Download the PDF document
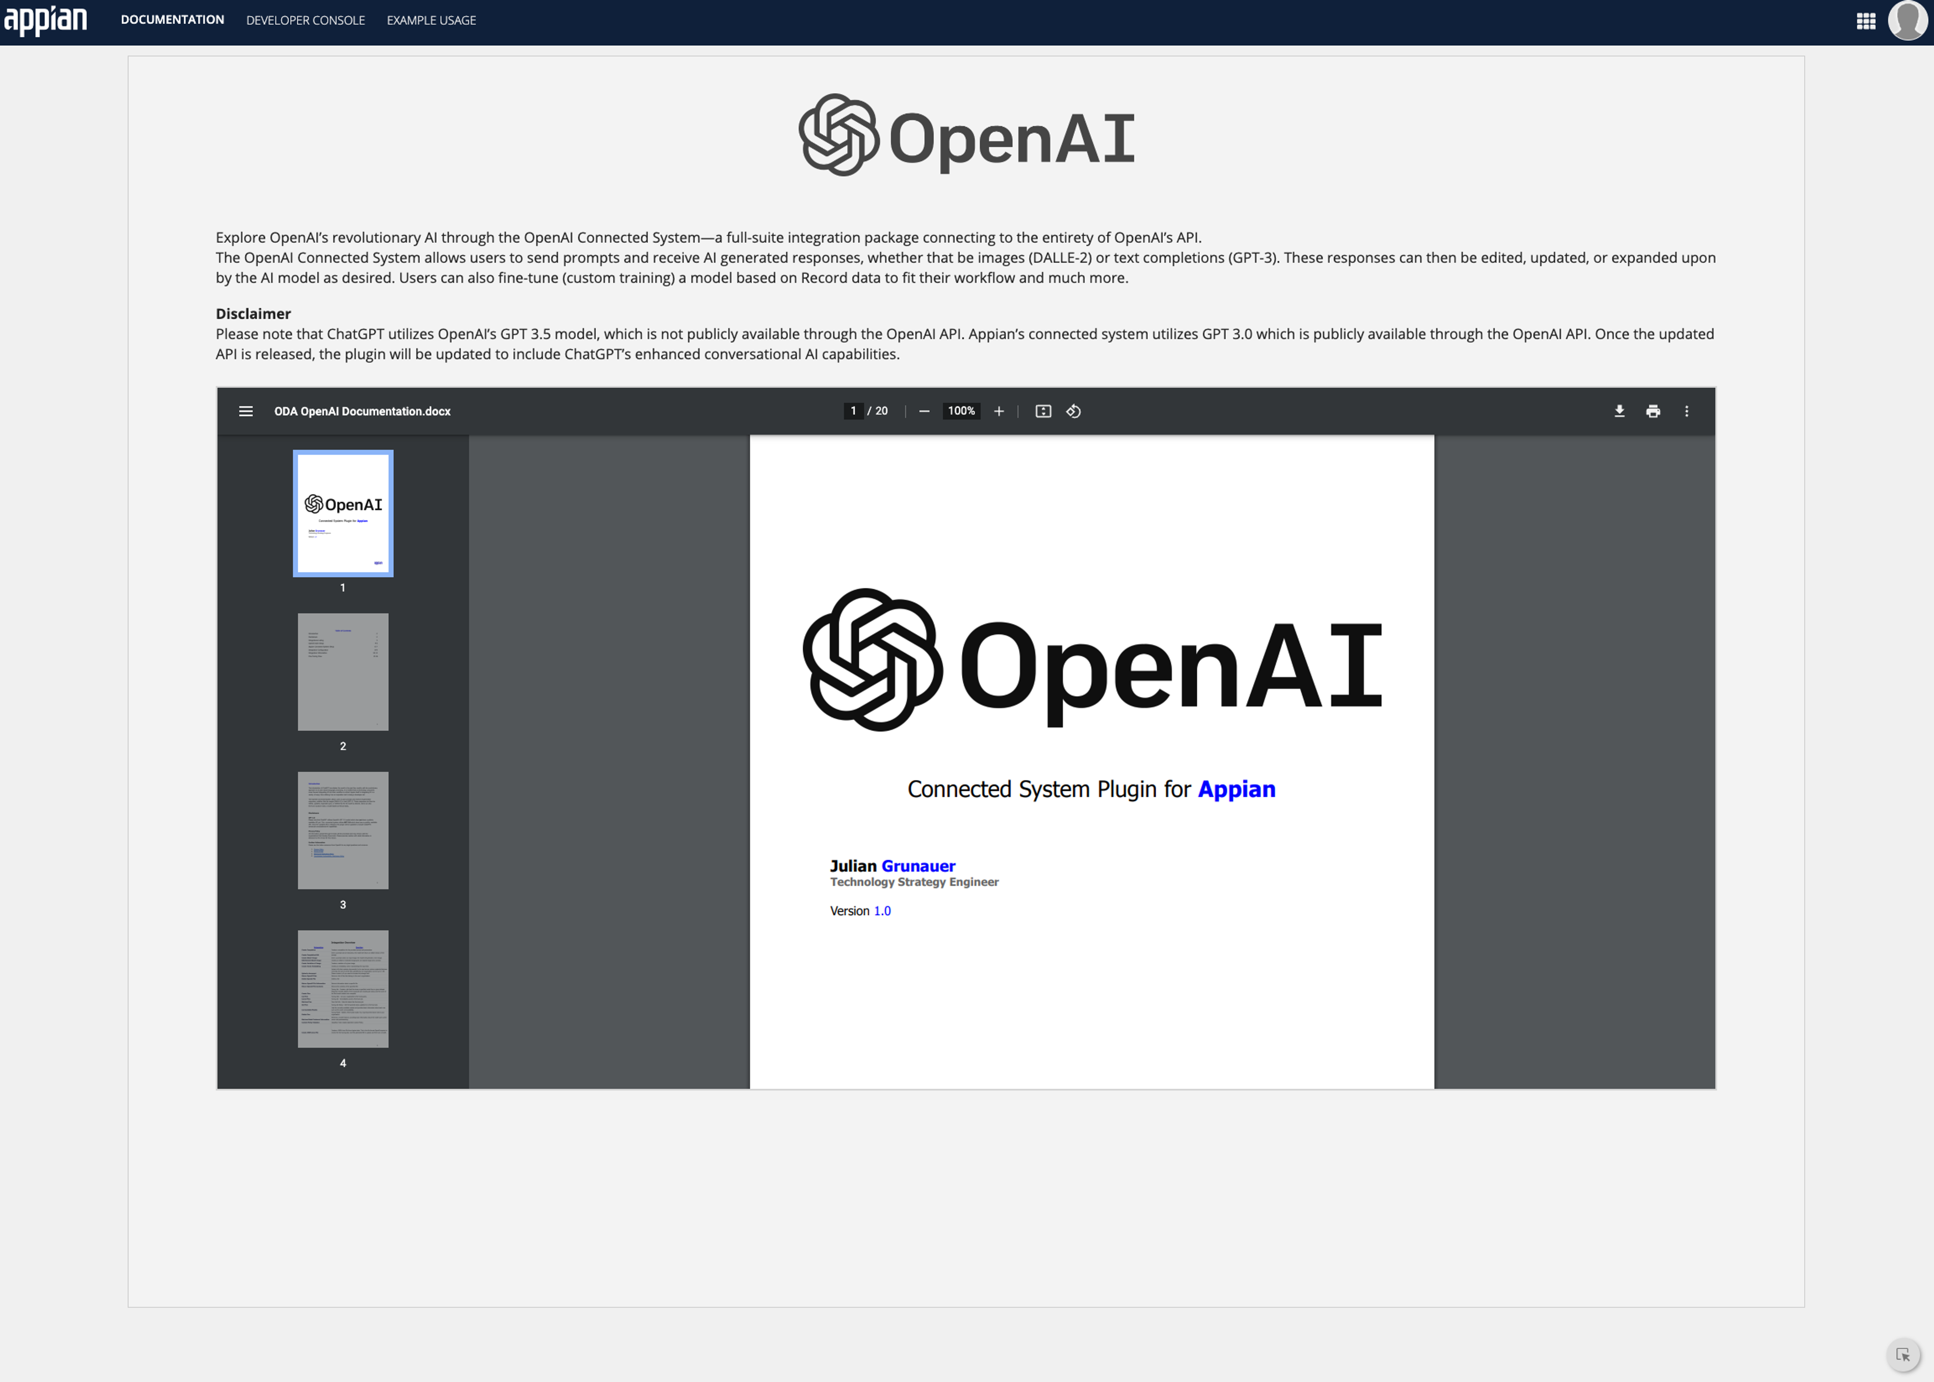 (1619, 411)
